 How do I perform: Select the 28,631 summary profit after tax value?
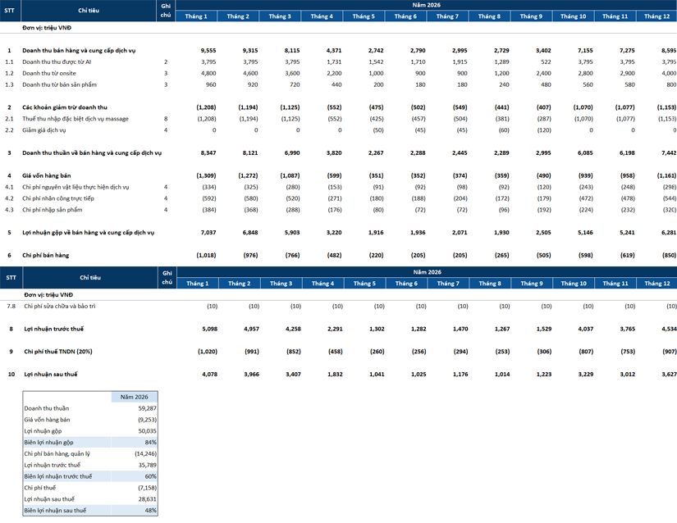[x=146, y=499]
